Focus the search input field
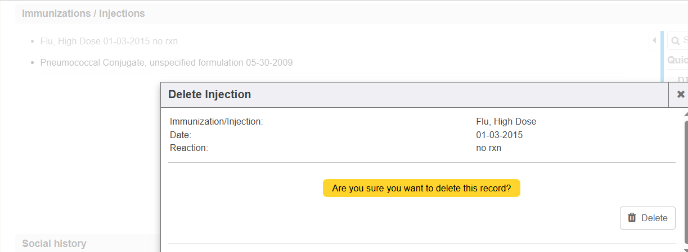The height and width of the screenshot is (252, 688). (685, 40)
